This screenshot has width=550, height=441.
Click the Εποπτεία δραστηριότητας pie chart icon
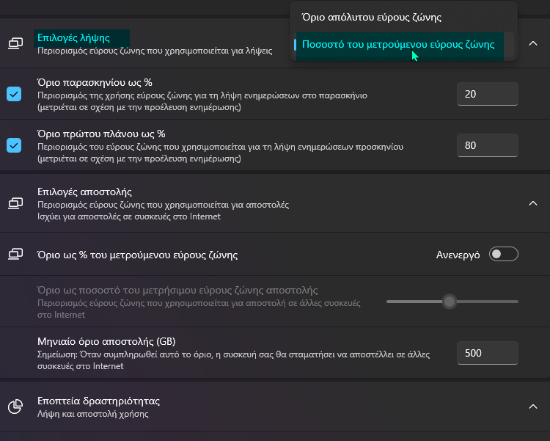(x=15, y=407)
